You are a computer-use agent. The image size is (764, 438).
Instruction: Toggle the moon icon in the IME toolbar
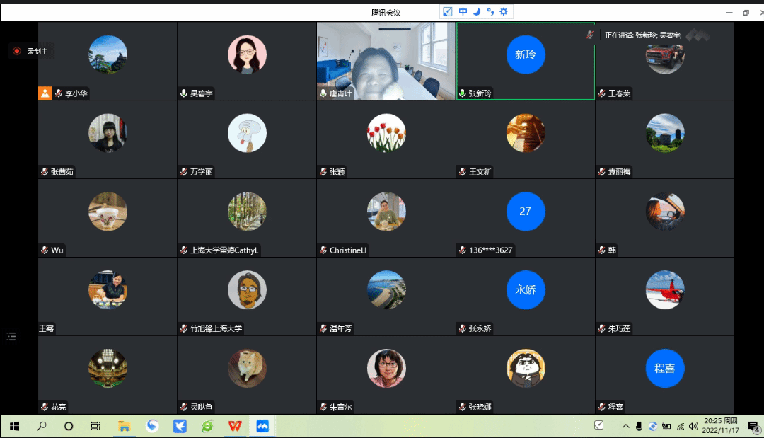pyautogui.click(x=477, y=11)
